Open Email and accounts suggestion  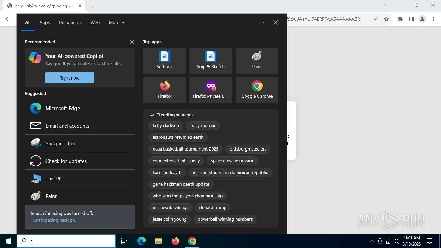coord(80,126)
